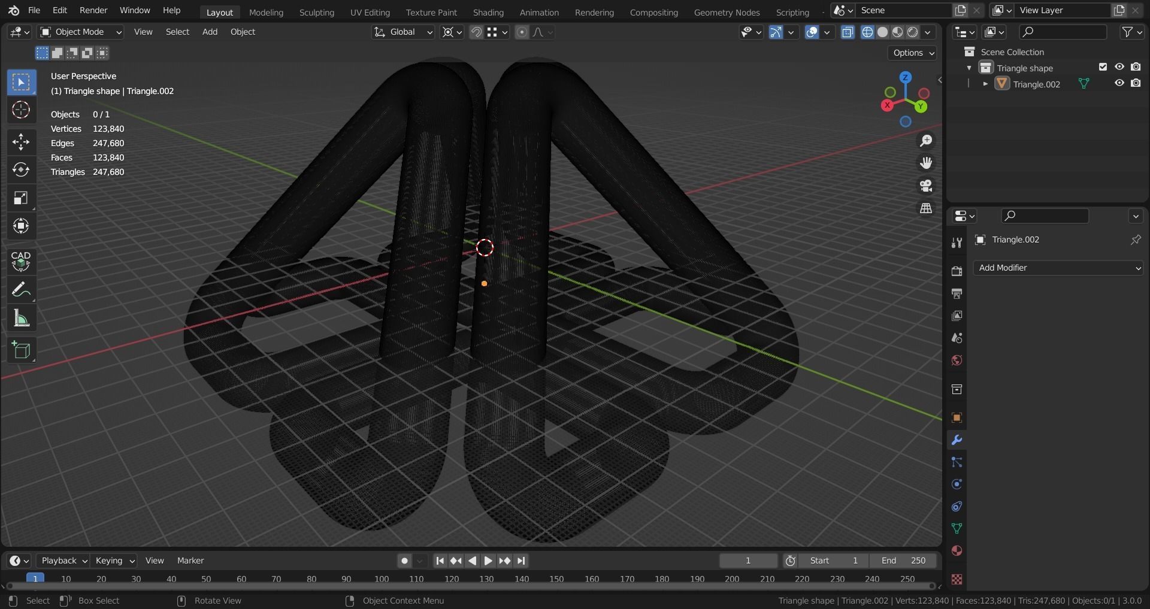Open Keying dropdown in timeline

pos(114,560)
